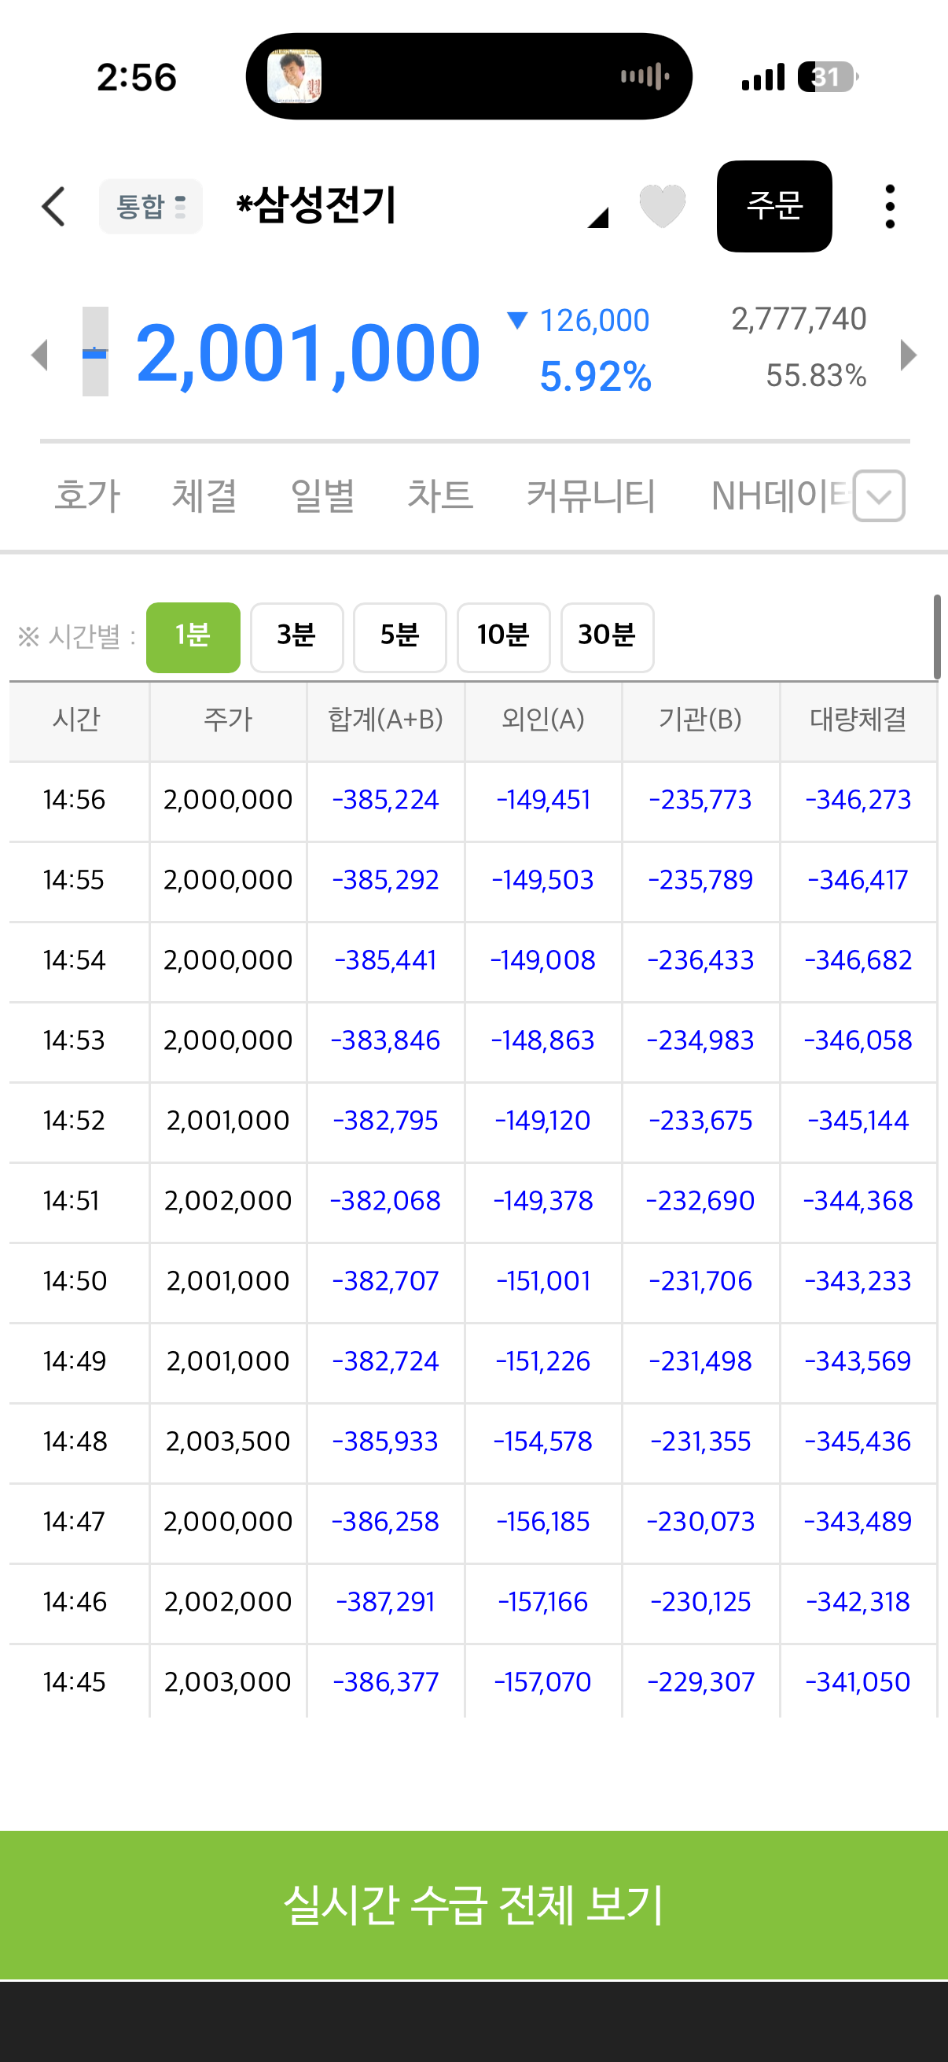Select the 30분 interval
948x2062 pixels.
[x=606, y=637]
